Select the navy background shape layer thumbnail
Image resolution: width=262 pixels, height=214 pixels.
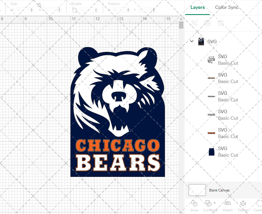point(211,152)
